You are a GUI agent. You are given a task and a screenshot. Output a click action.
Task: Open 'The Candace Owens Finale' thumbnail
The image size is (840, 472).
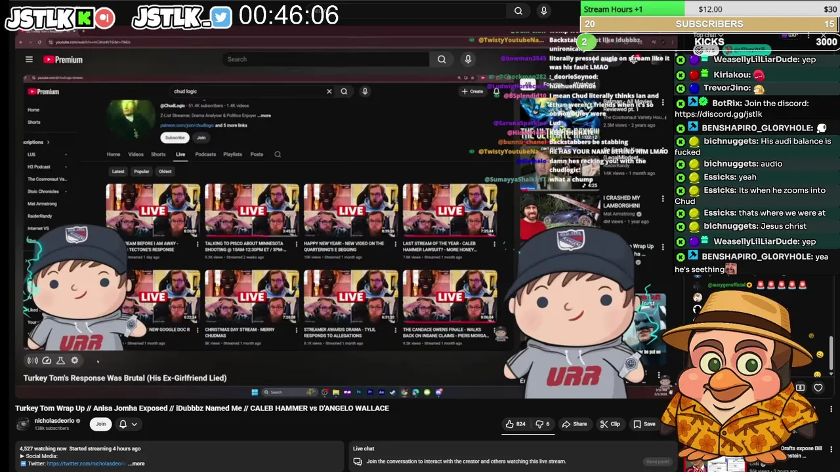click(x=450, y=296)
